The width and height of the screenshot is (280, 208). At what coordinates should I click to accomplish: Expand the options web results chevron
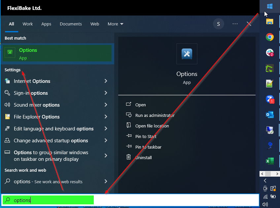pyautogui.click(x=106, y=181)
